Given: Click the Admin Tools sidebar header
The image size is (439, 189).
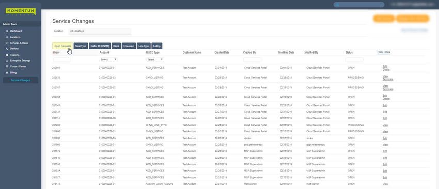Looking at the screenshot, I should (x=10, y=24).
